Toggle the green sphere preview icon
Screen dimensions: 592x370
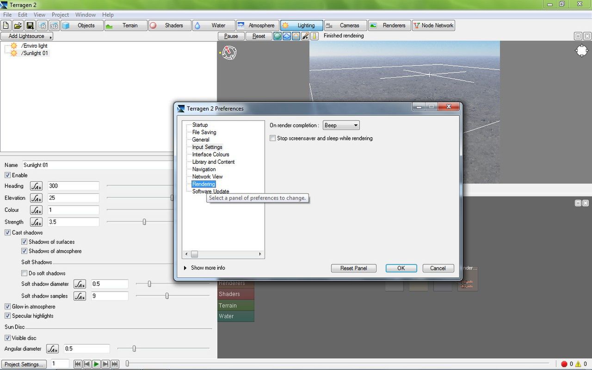tap(277, 36)
